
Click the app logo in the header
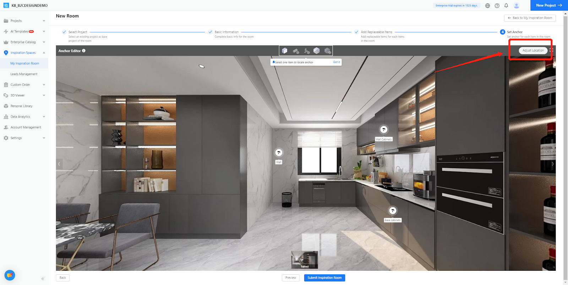[6, 5]
